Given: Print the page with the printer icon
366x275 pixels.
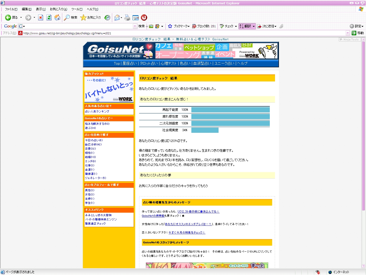Looking at the screenshot, I should [x=127, y=18].
